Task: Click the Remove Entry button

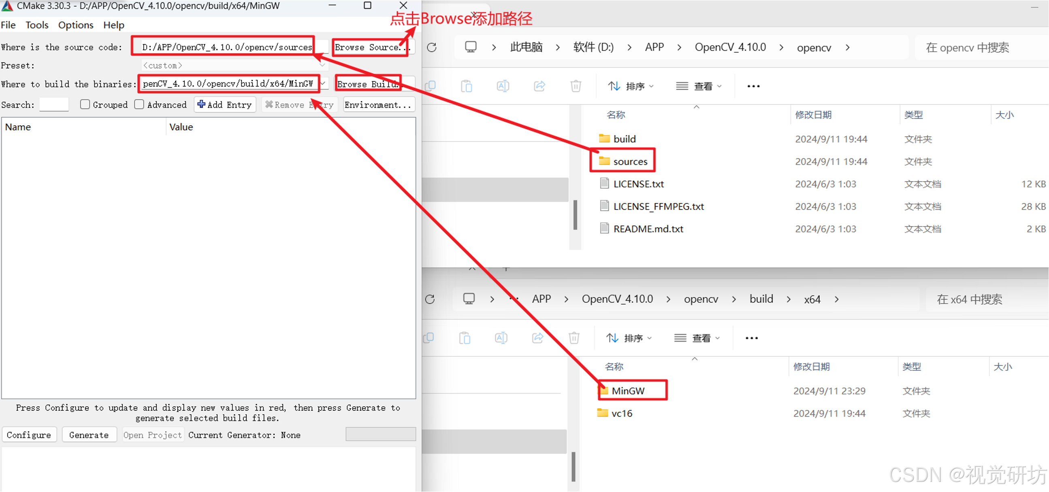Action: [x=299, y=104]
